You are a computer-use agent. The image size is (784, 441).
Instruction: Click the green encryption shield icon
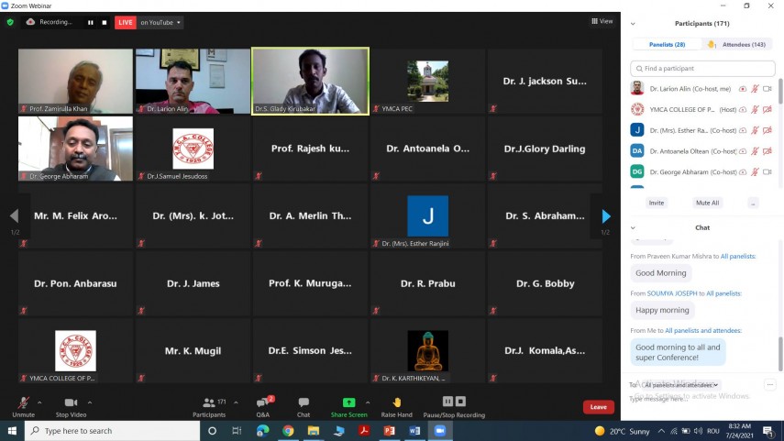10,22
